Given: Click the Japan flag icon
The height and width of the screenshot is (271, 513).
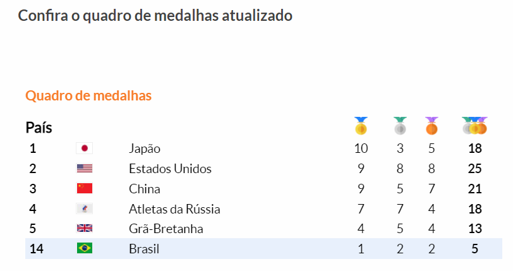Looking at the screenshot, I should click(x=84, y=148).
